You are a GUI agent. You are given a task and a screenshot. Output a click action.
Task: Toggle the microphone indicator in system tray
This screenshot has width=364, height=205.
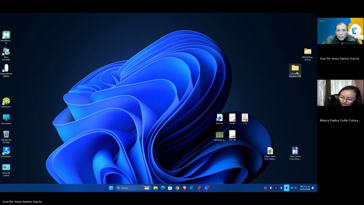286,188
